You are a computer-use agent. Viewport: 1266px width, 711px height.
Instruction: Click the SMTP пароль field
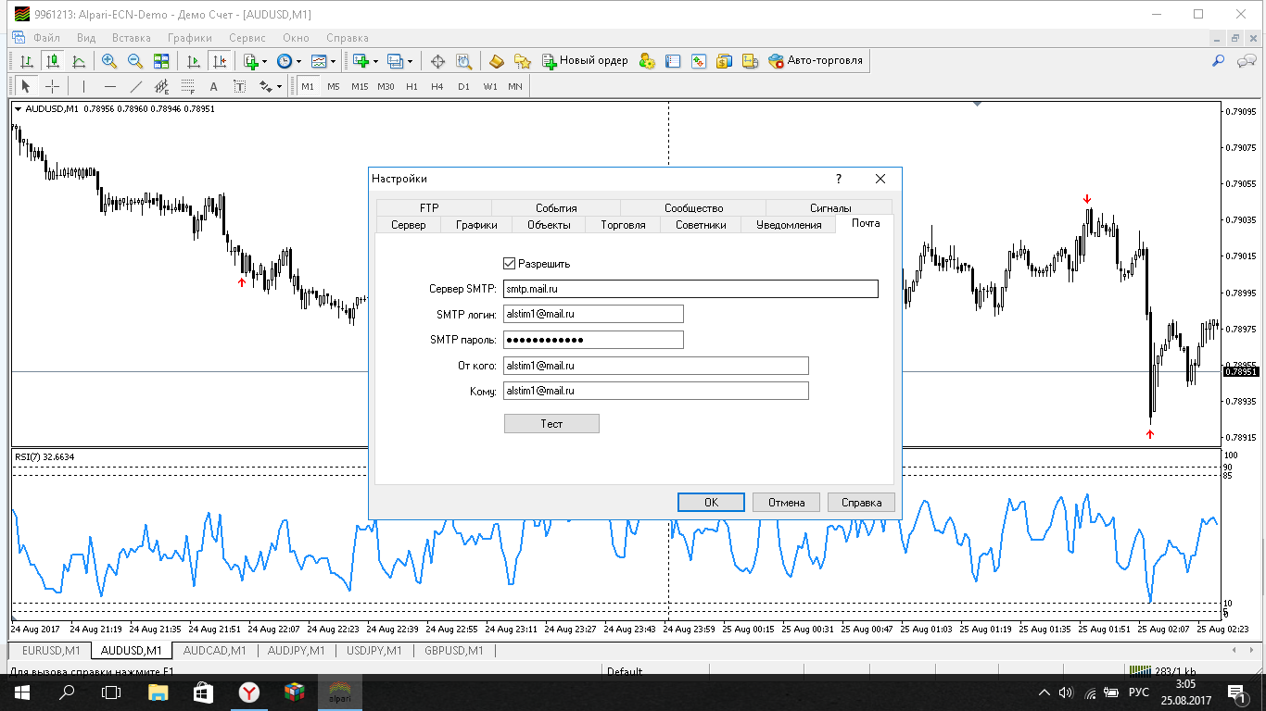click(x=593, y=340)
